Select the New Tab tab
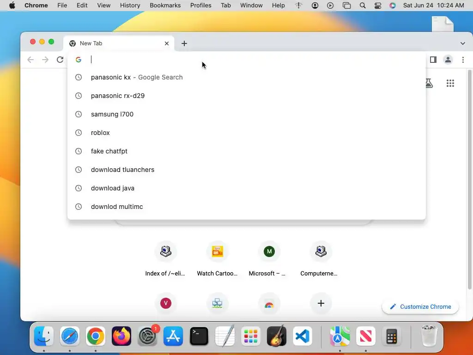This screenshot has height=355, width=473. [x=119, y=43]
